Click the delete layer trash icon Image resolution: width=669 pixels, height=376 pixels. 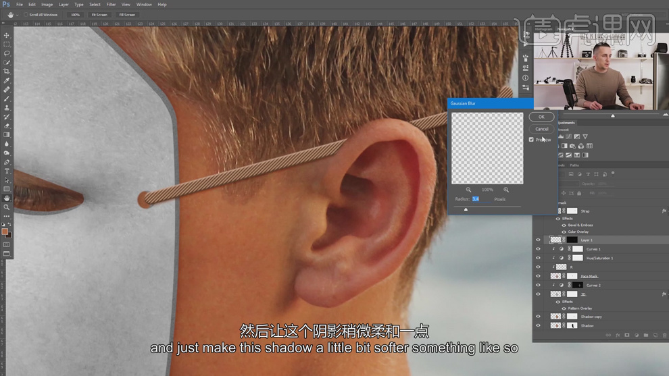tap(664, 335)
